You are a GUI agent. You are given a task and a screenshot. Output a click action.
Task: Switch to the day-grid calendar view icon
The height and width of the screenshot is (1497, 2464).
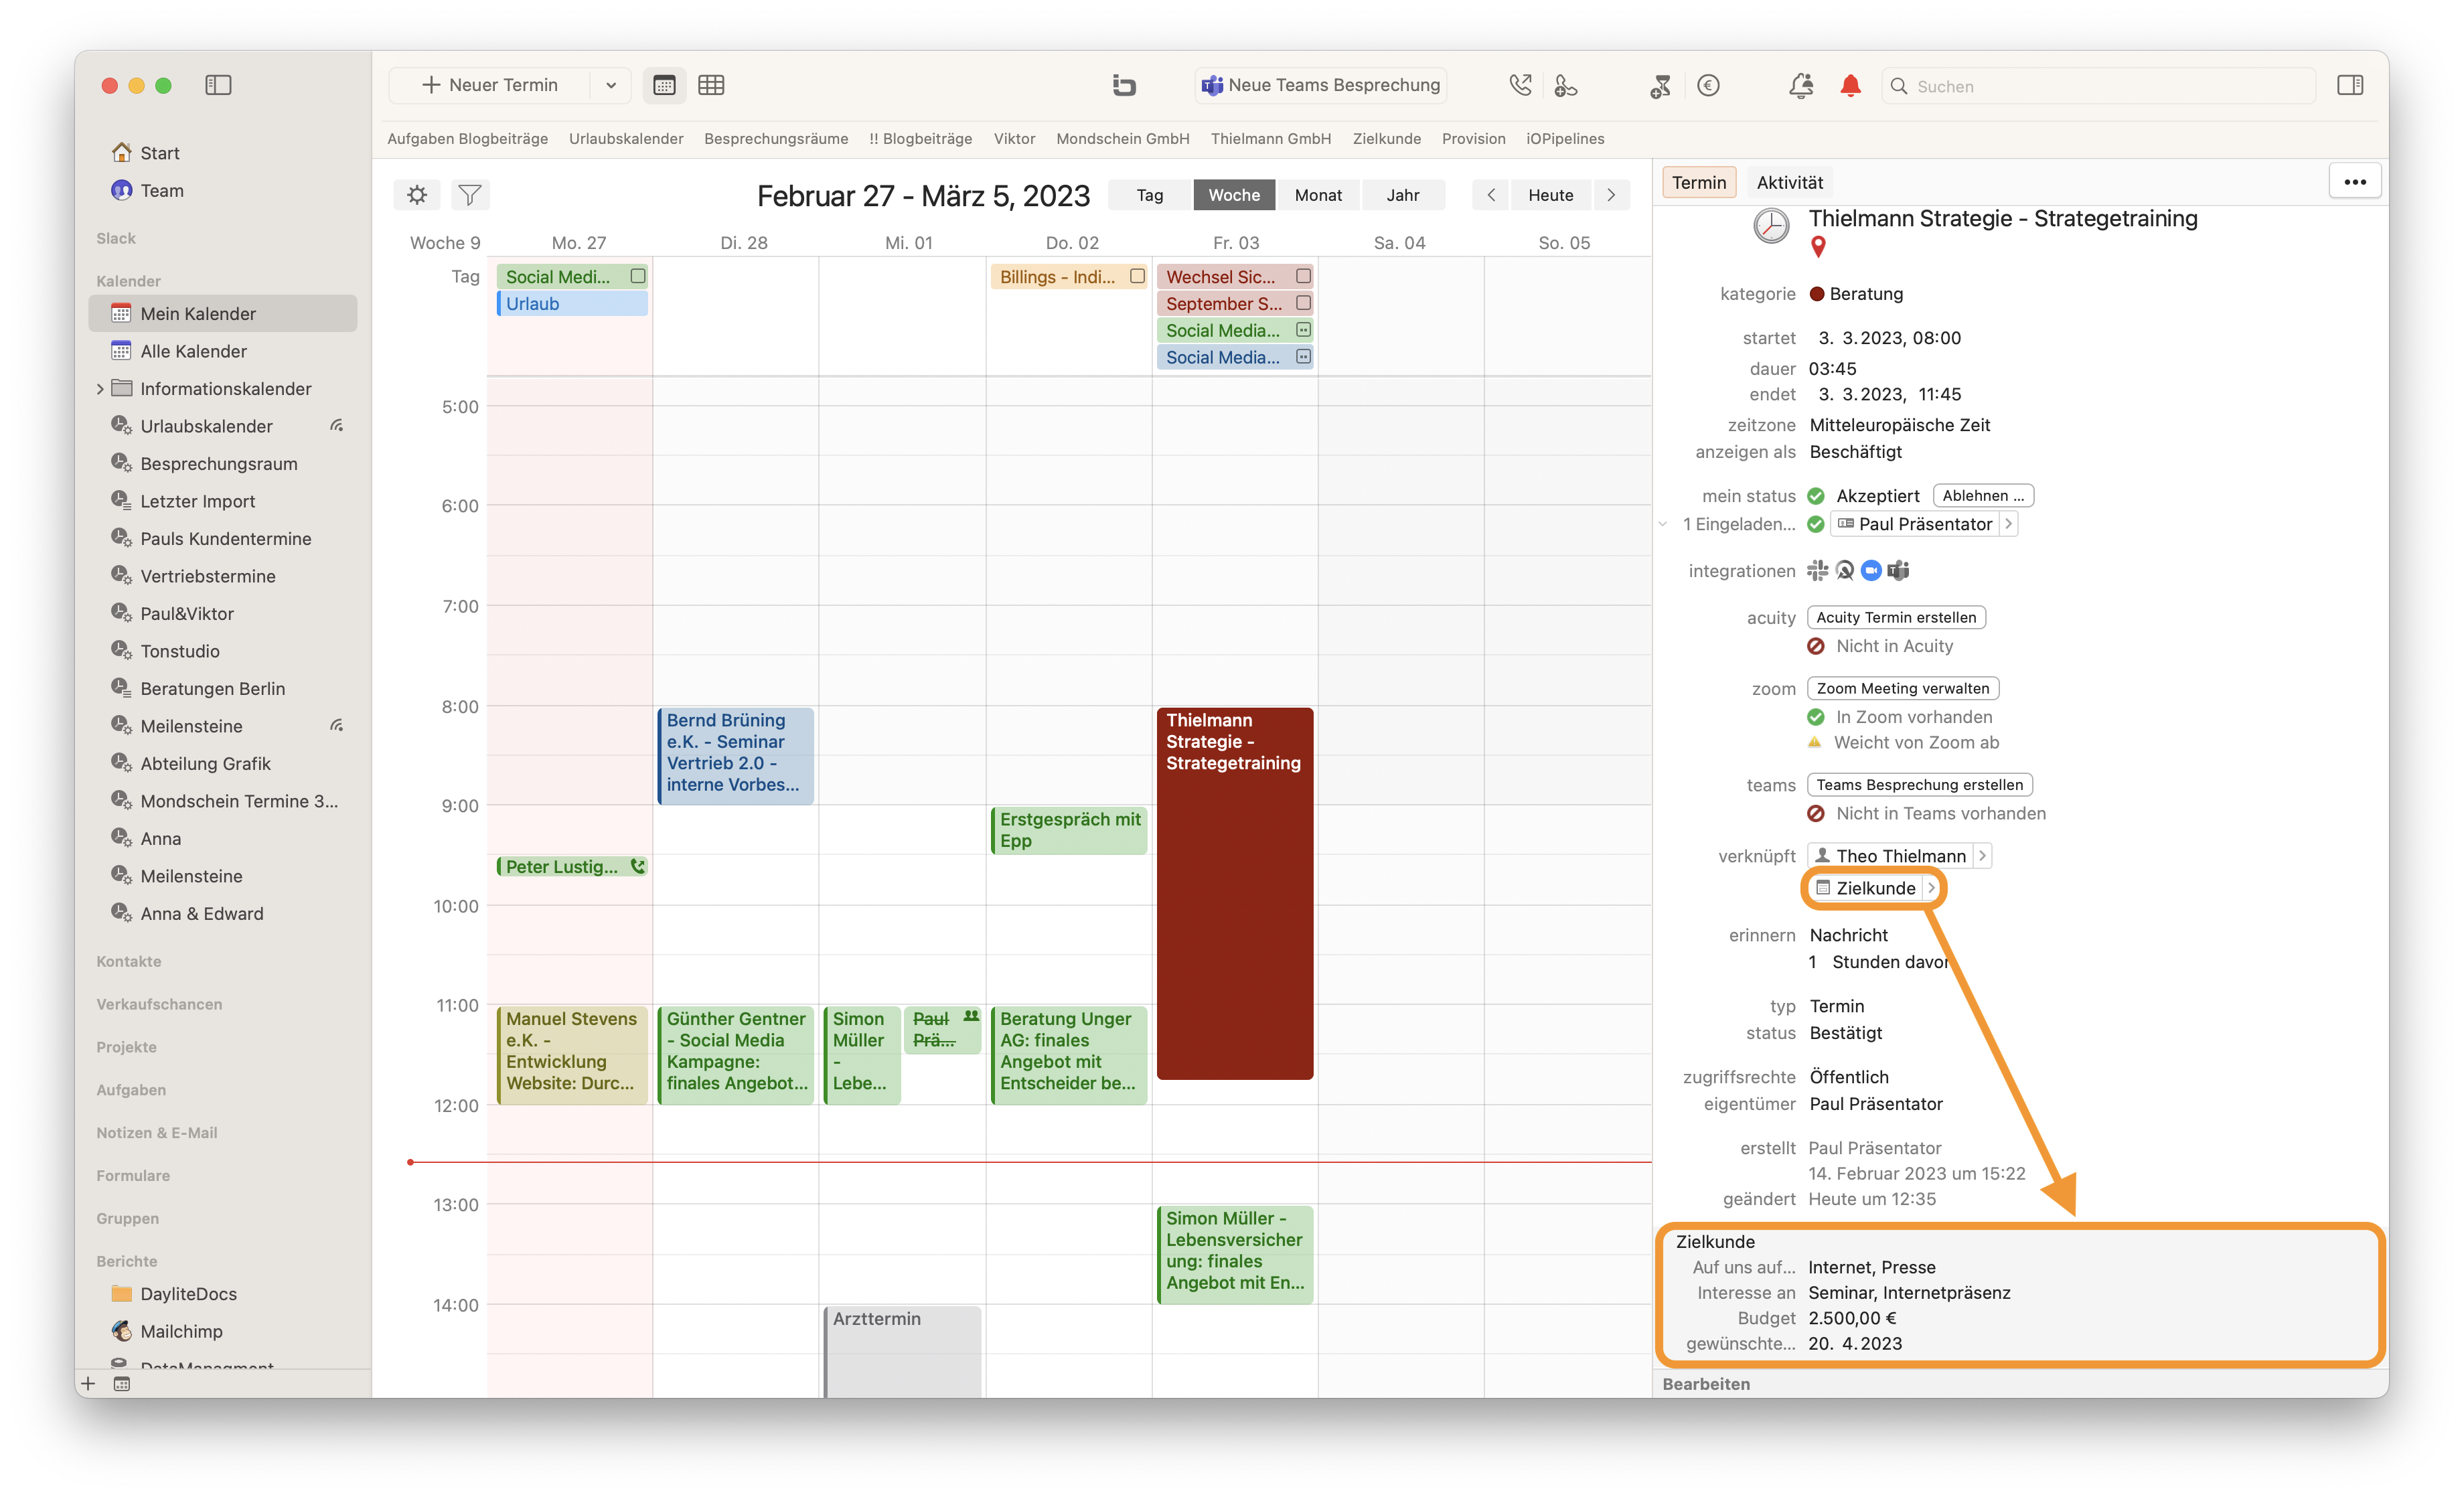point(664,85)
